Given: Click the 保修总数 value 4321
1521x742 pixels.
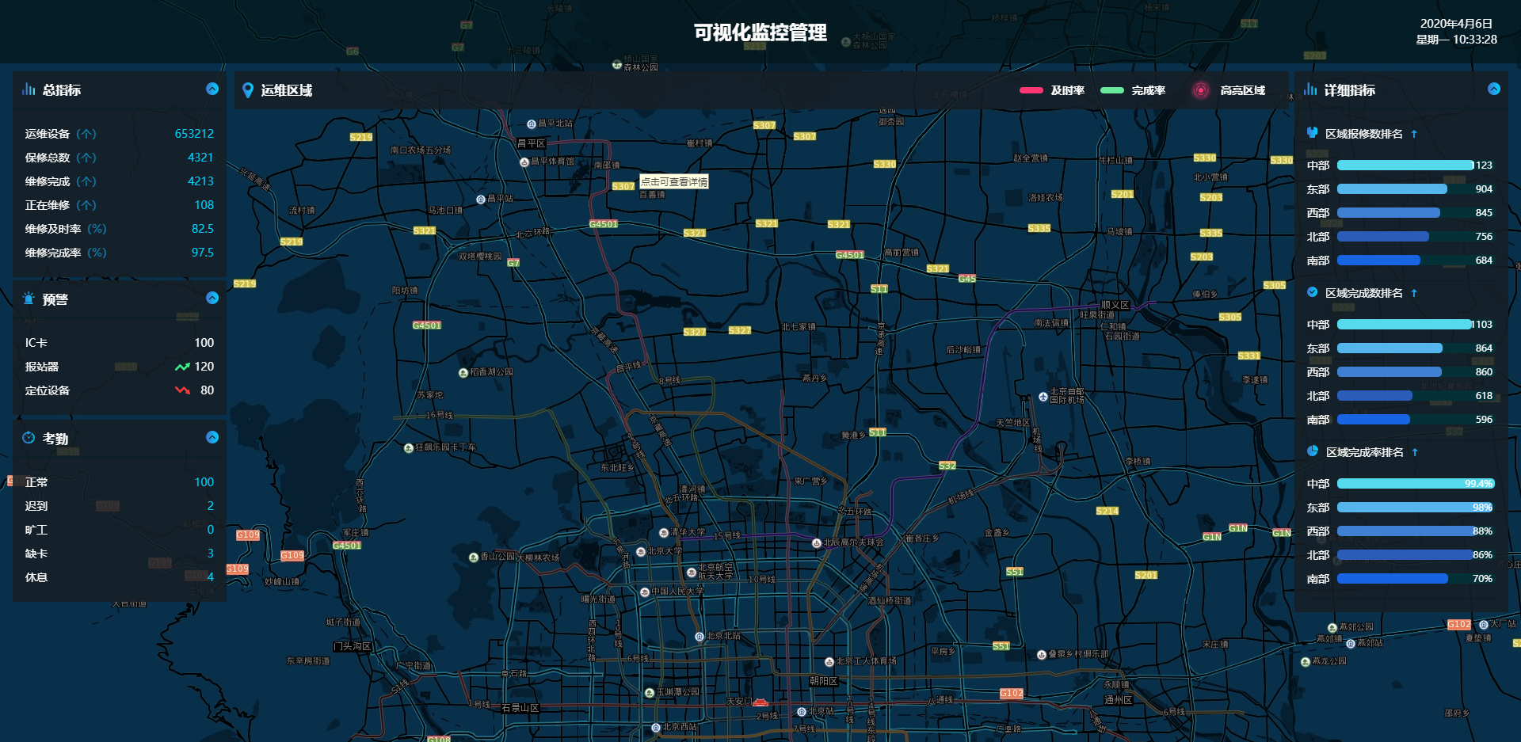Looking at the screenshot, I should click(200, 158).
